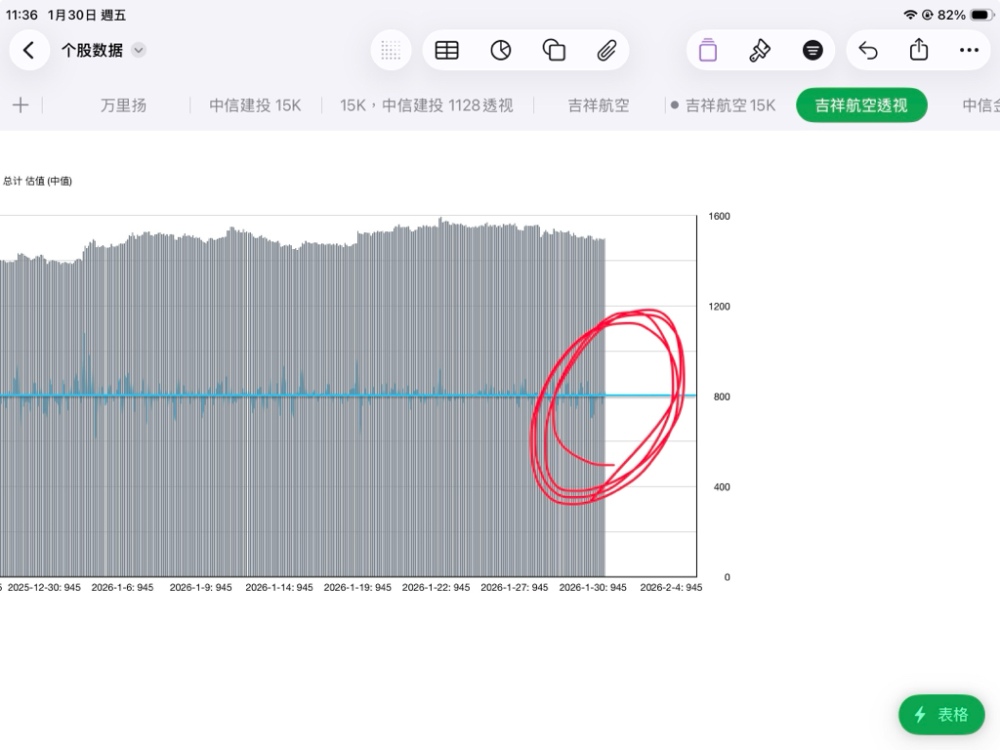Open the more options ellipsis menu
The image size is (1000, 750).
pyautogui.click(x=970, y=51)
